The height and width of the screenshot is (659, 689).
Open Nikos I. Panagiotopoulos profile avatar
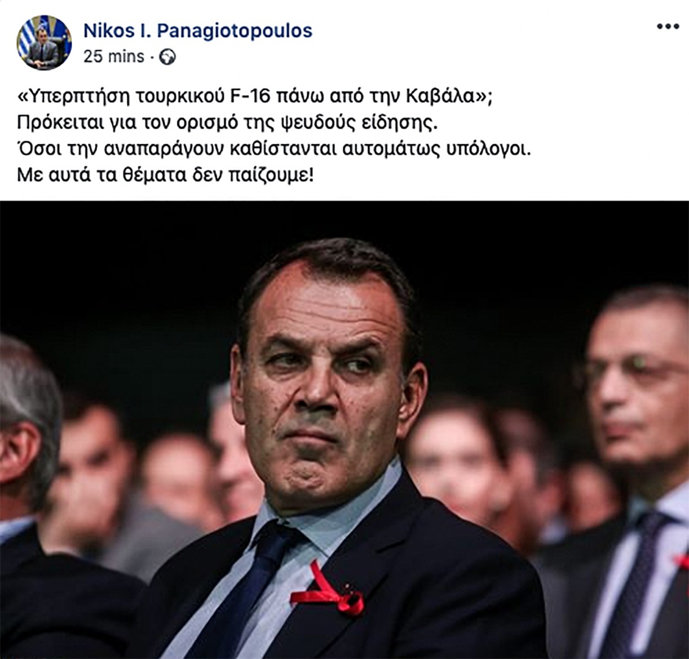[45, 43]
